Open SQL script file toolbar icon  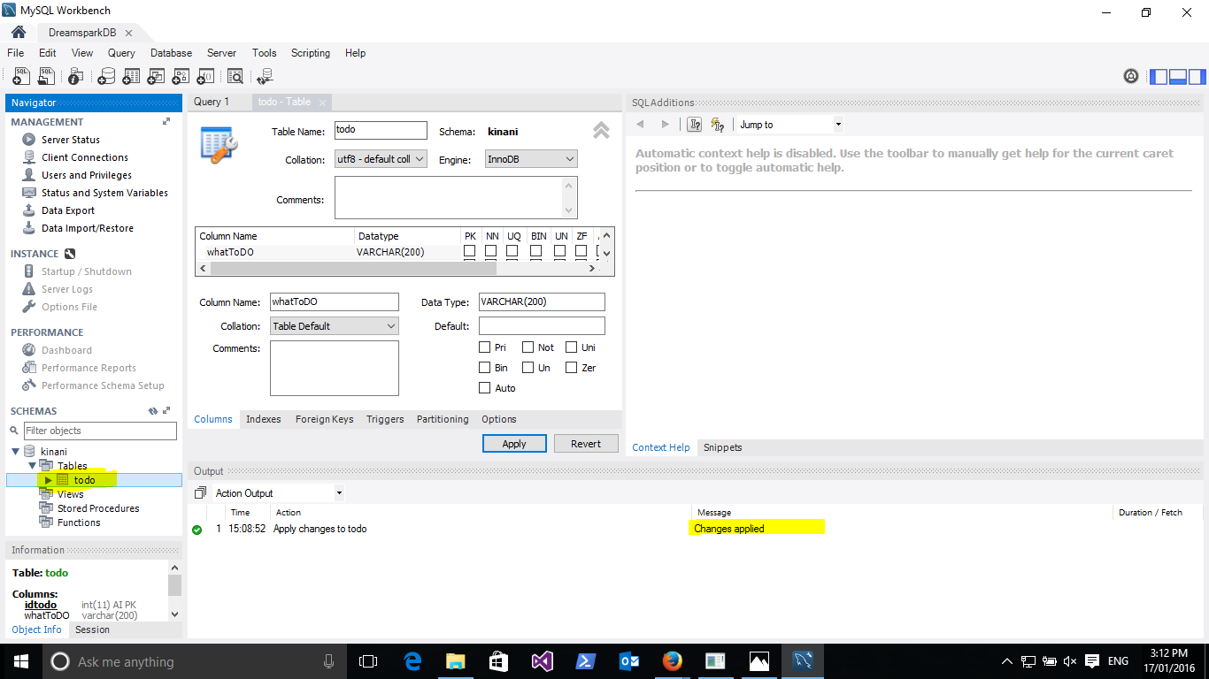click(x=46, y=77)
